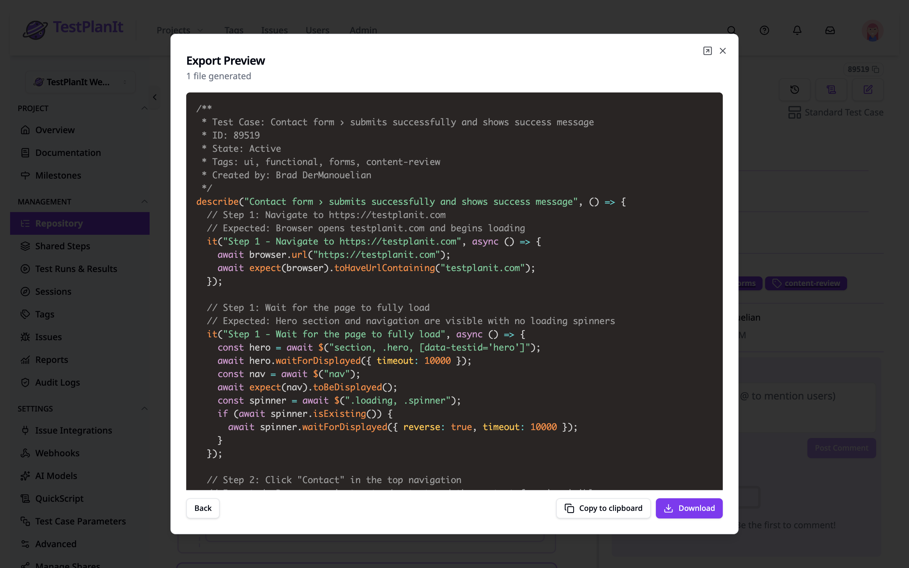This screenshot has width=909, height=568.
Task: Collapse the PROJECT section
Action: (x=144, y=108)
